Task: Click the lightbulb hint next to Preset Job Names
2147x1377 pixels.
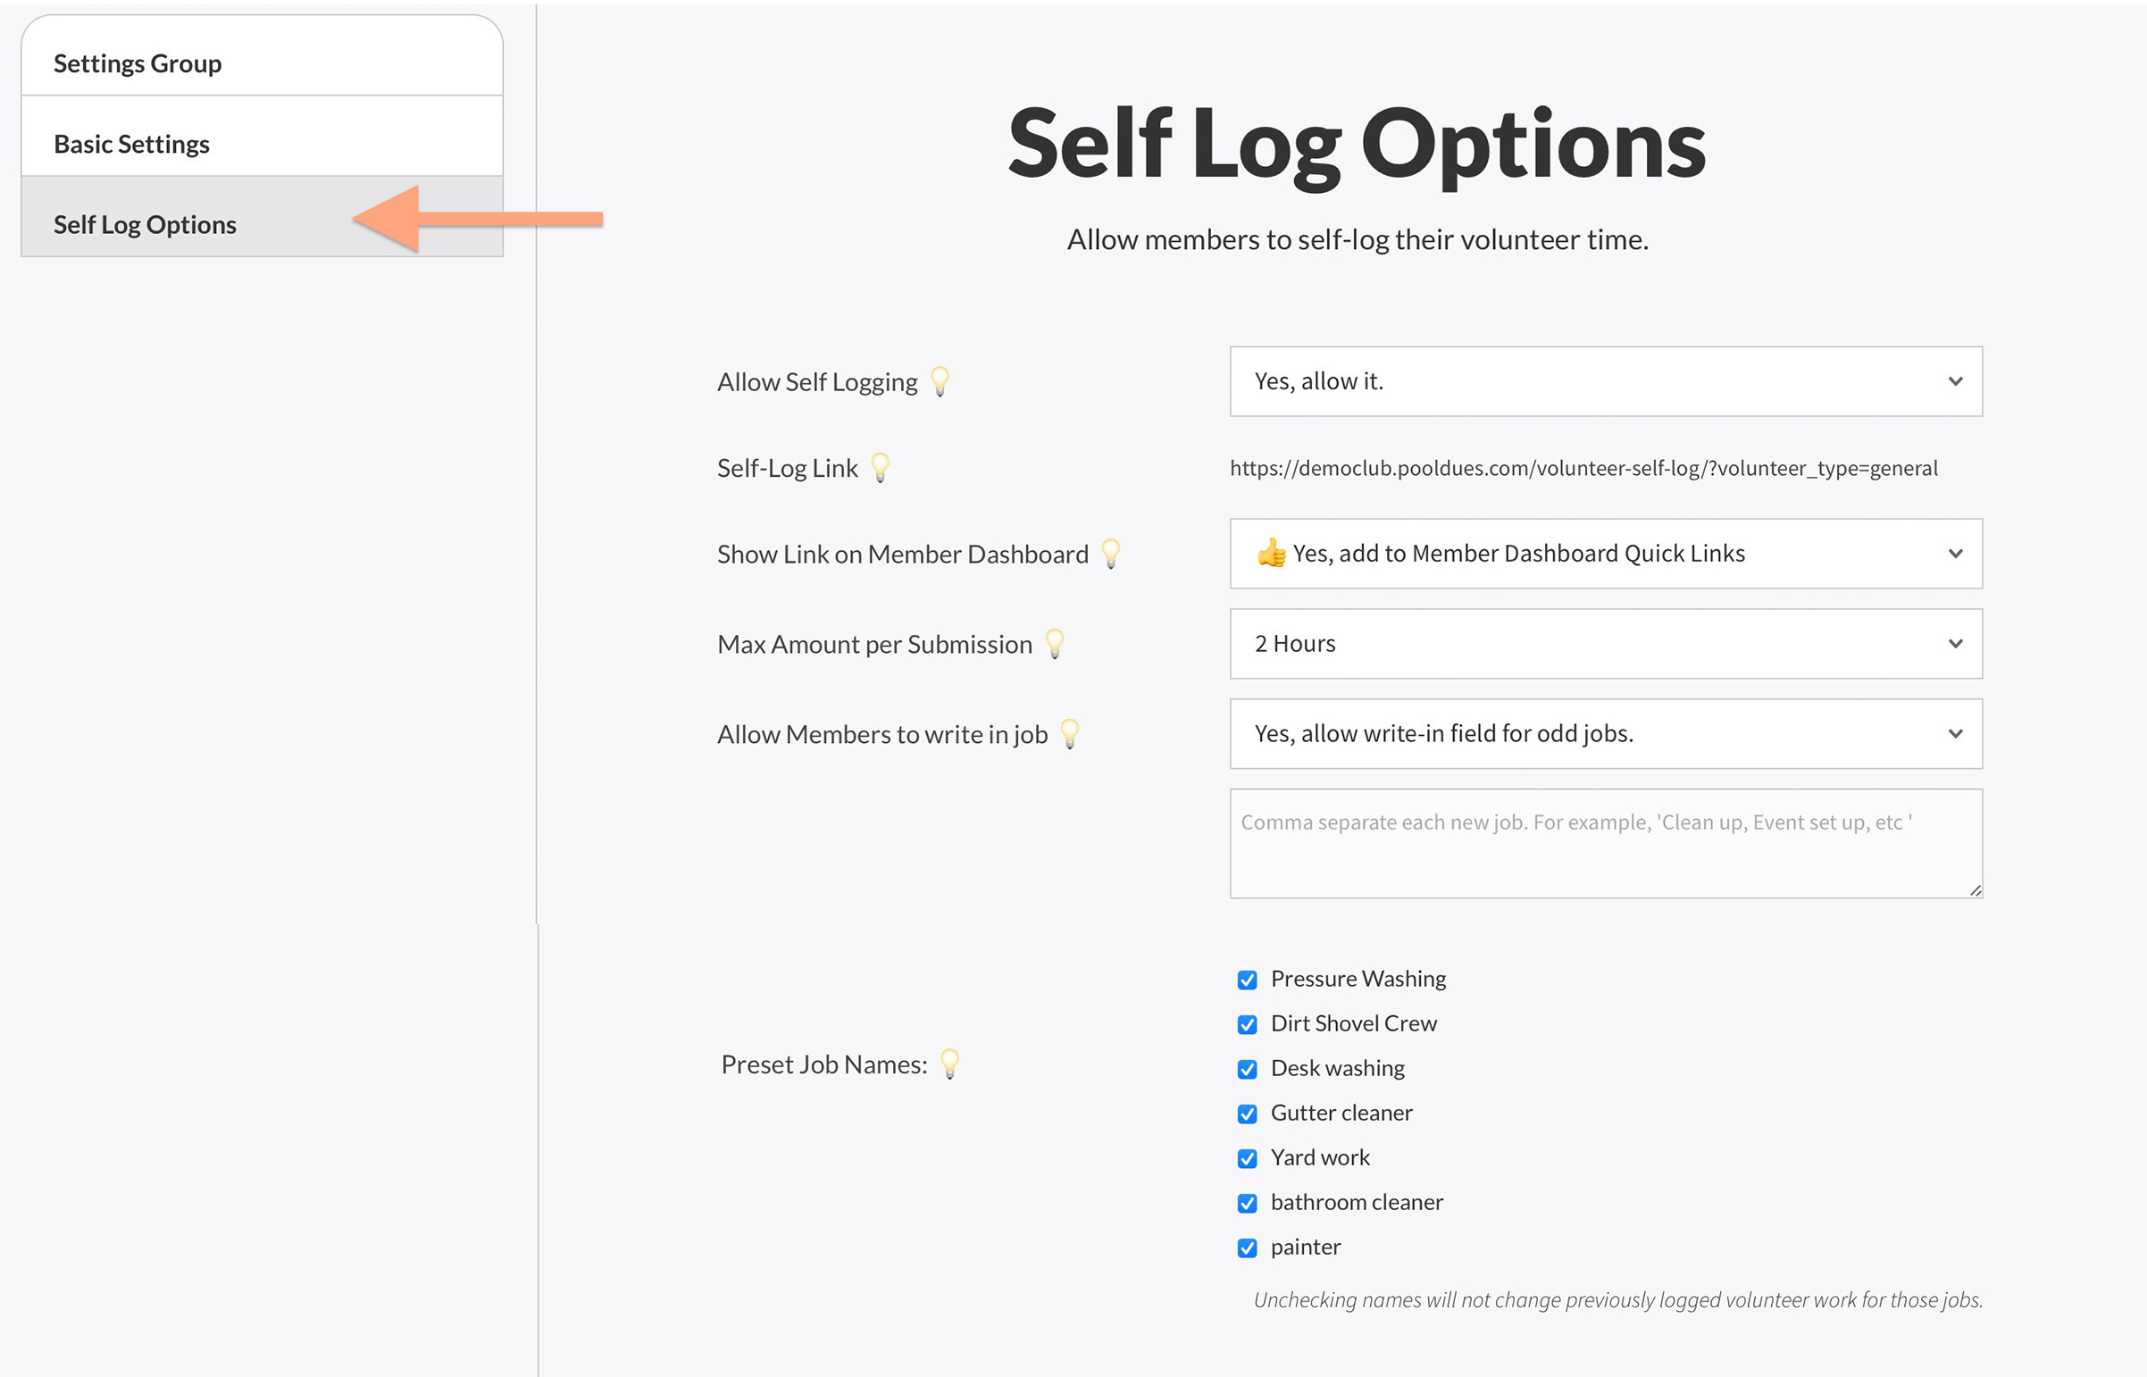Action: [949, 1064]
